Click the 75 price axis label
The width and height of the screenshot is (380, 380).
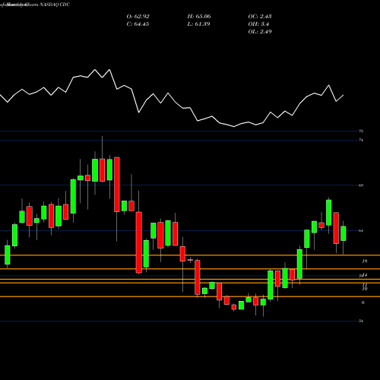click(x=361, y=131)
